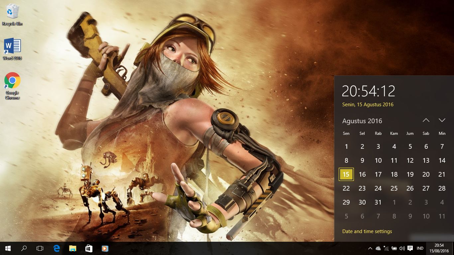Open the media player taskbar icon
The width and height of the screenshot is (454, 255).
pos(105,248)
